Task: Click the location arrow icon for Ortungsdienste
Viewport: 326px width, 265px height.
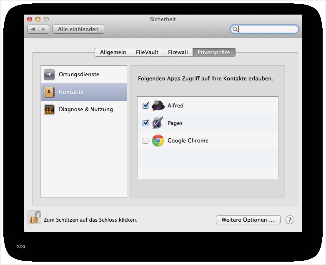Action: [49, 75]
